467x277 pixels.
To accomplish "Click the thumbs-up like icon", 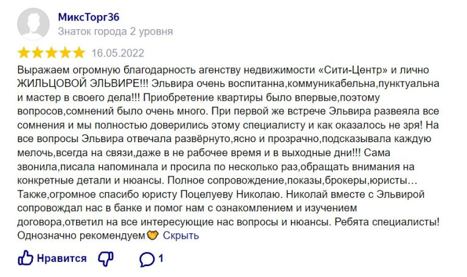I will pyautogui.click(x=26, y=258).
